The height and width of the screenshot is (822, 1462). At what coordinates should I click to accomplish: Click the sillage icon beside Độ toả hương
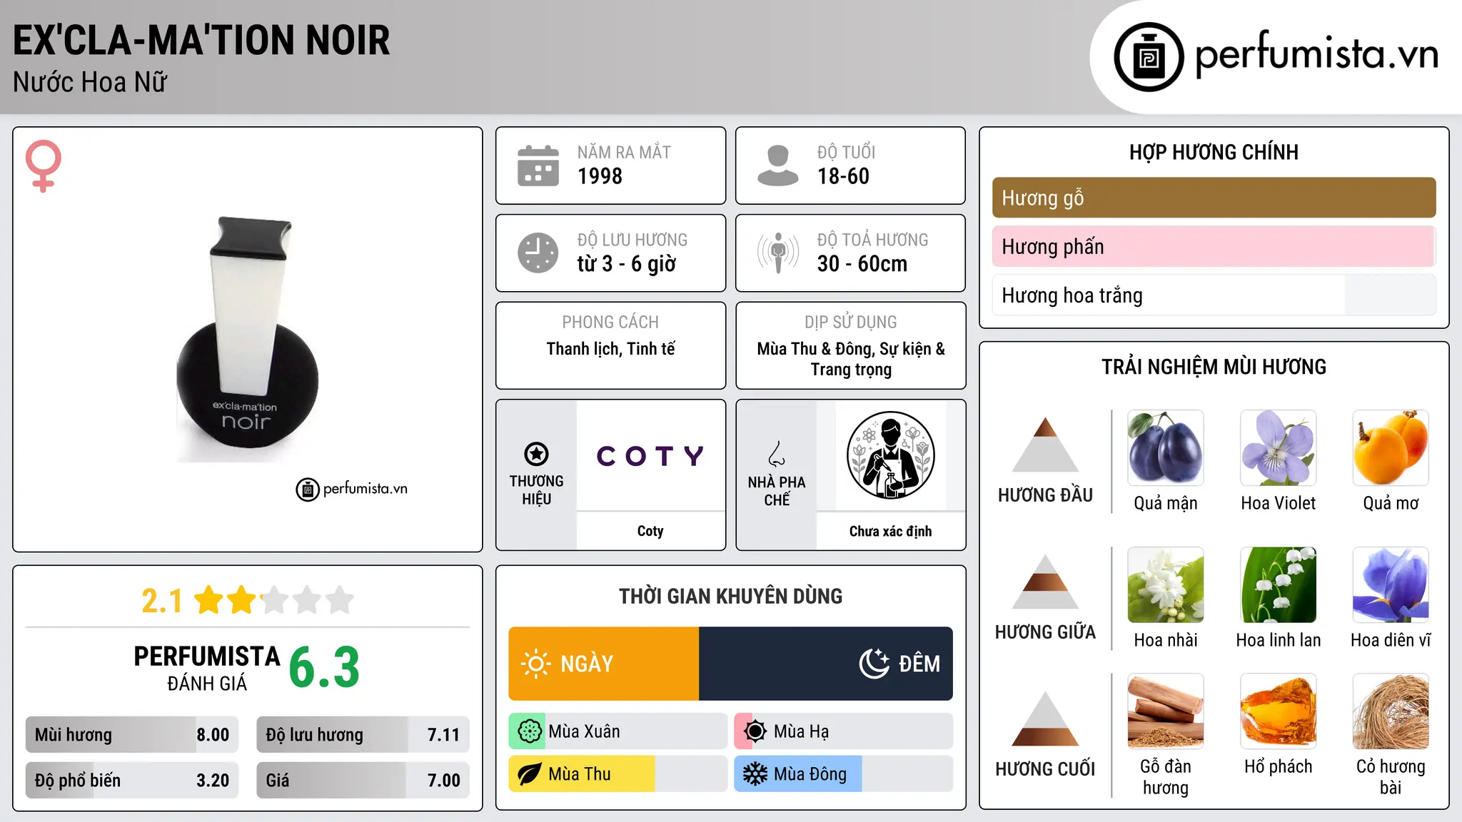(x=777, y=253)
